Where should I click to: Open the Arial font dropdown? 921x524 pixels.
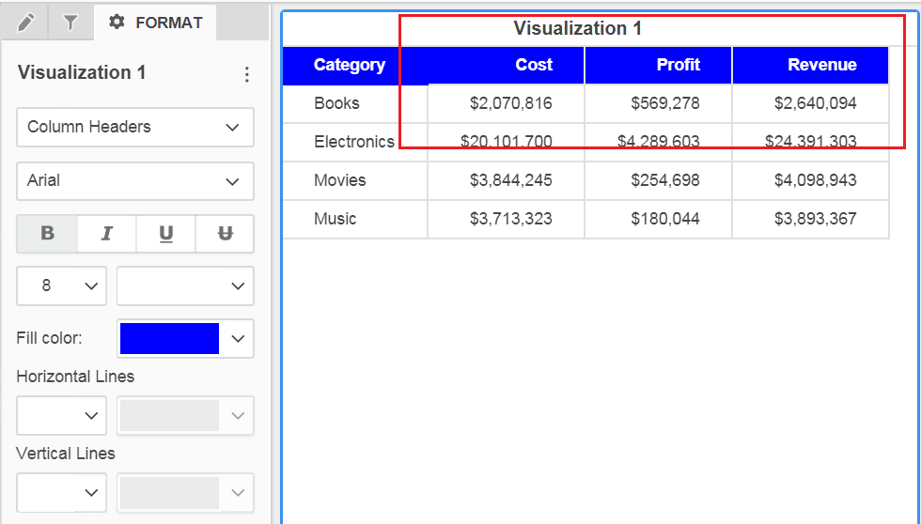(134, 180)
